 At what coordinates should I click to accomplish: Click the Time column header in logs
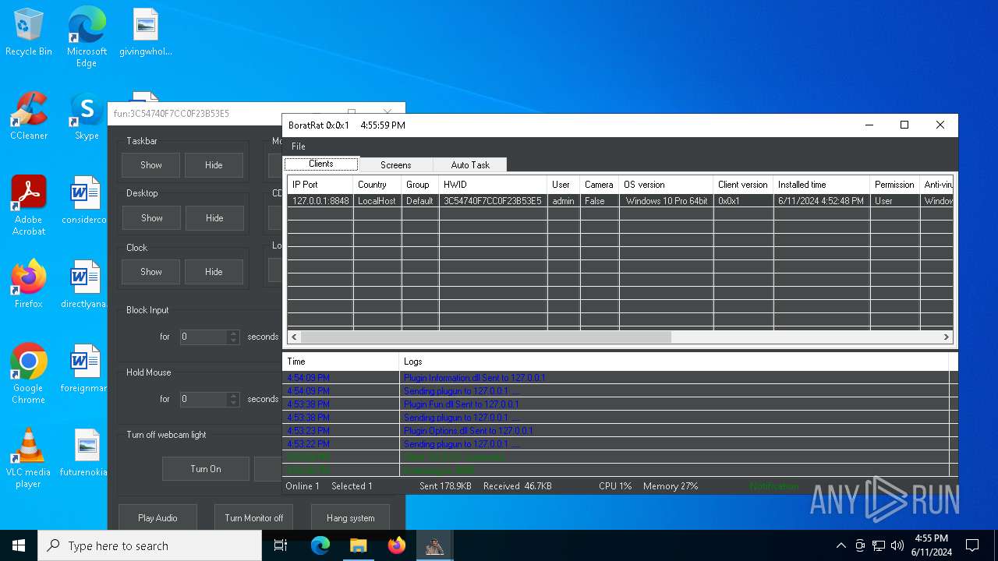click(341, 362)
